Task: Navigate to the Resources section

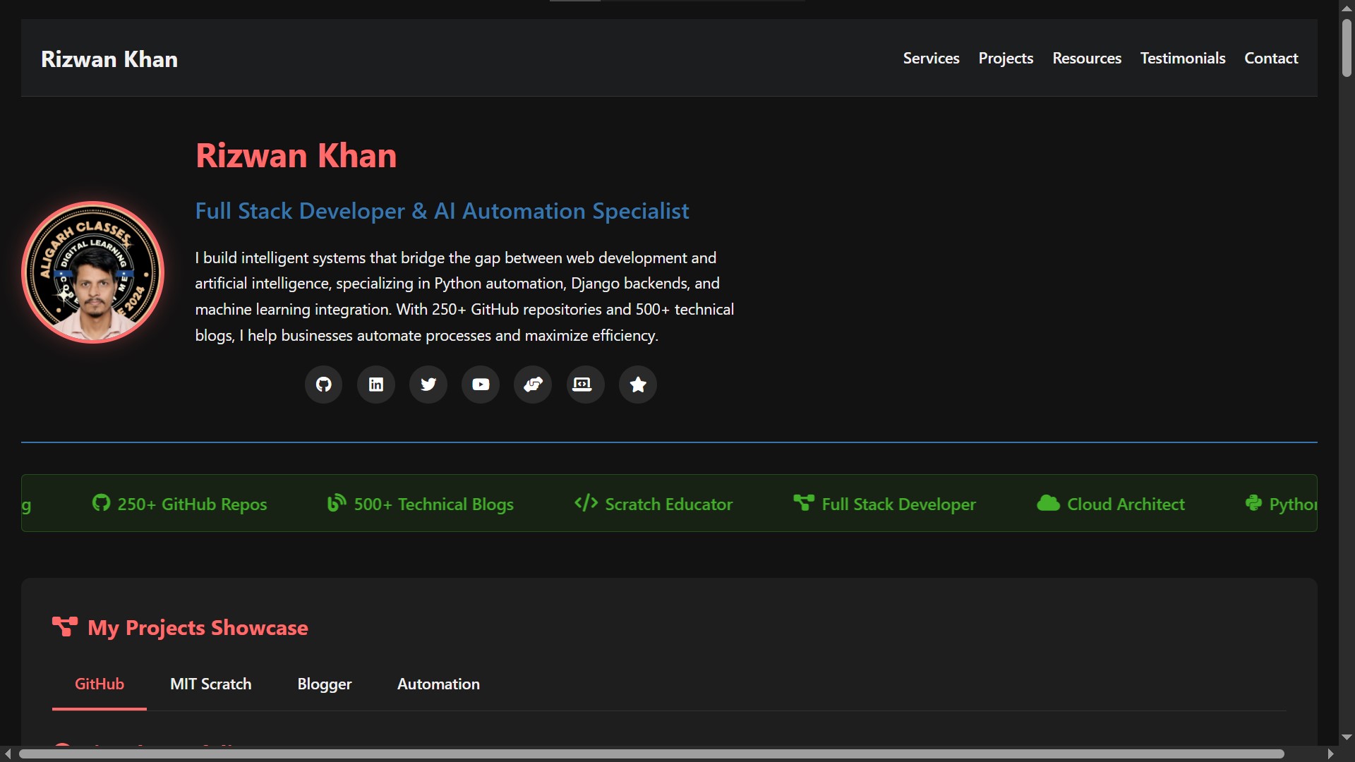Action: [1087, 59]
